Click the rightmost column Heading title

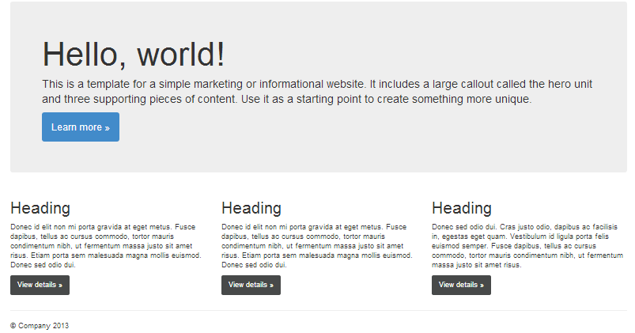pos(462,208)
